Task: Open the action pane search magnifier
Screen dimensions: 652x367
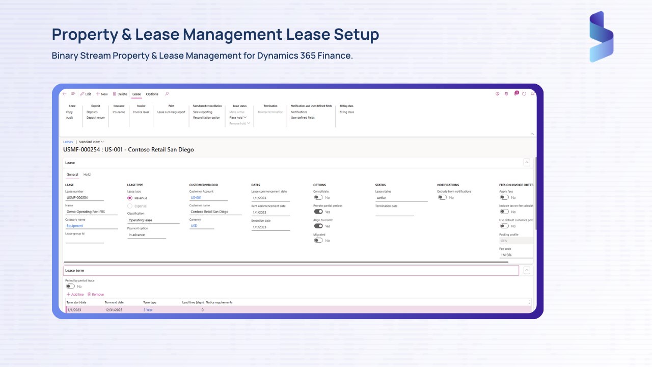Action: click(x=167, y=94)
